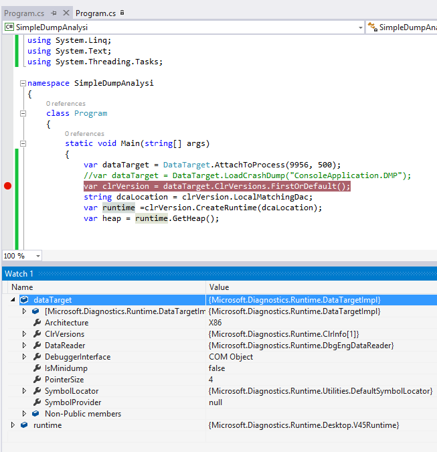Click the DataReader wrench icon

[37, 345]
